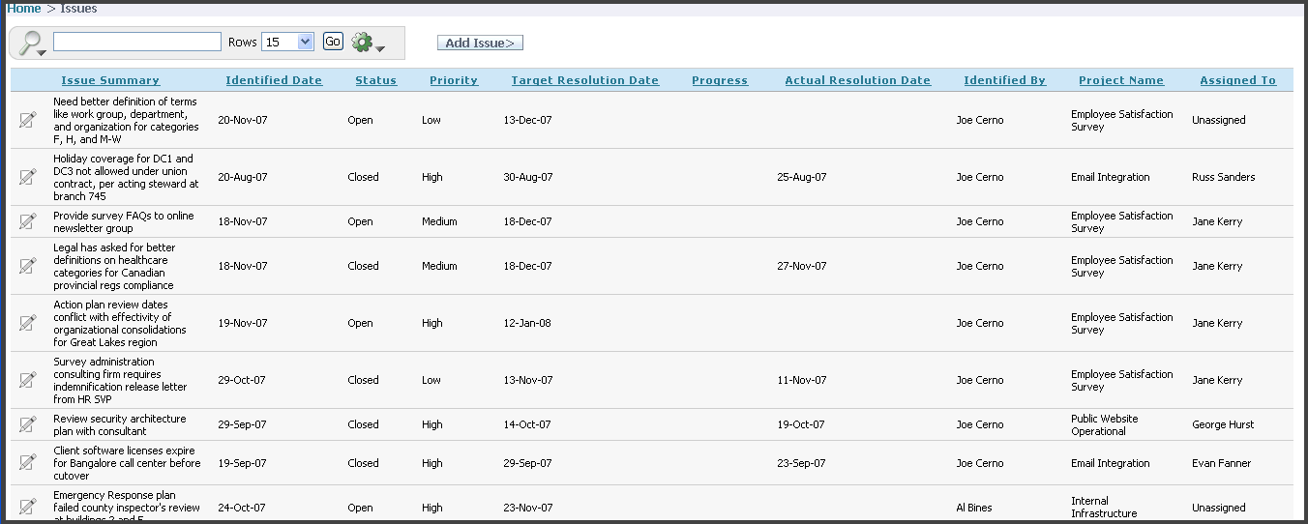Click the Add Issue button
Viewport: 1308px width, 524px height.
click(x=480, y=43)
